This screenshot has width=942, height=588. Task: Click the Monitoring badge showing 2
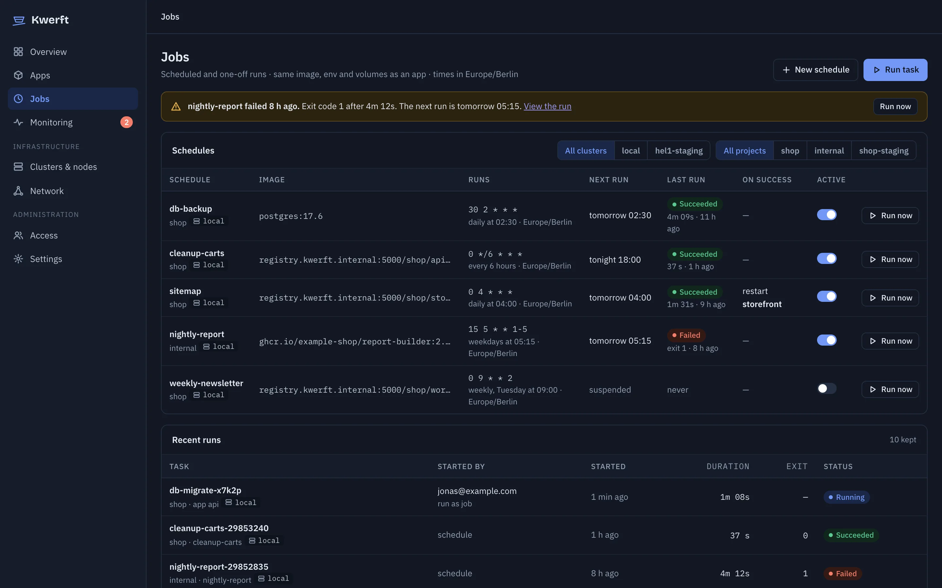[127, 122]
